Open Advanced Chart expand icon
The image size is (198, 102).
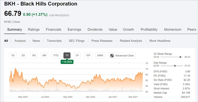pyautogui.click(x=112, y=56)
